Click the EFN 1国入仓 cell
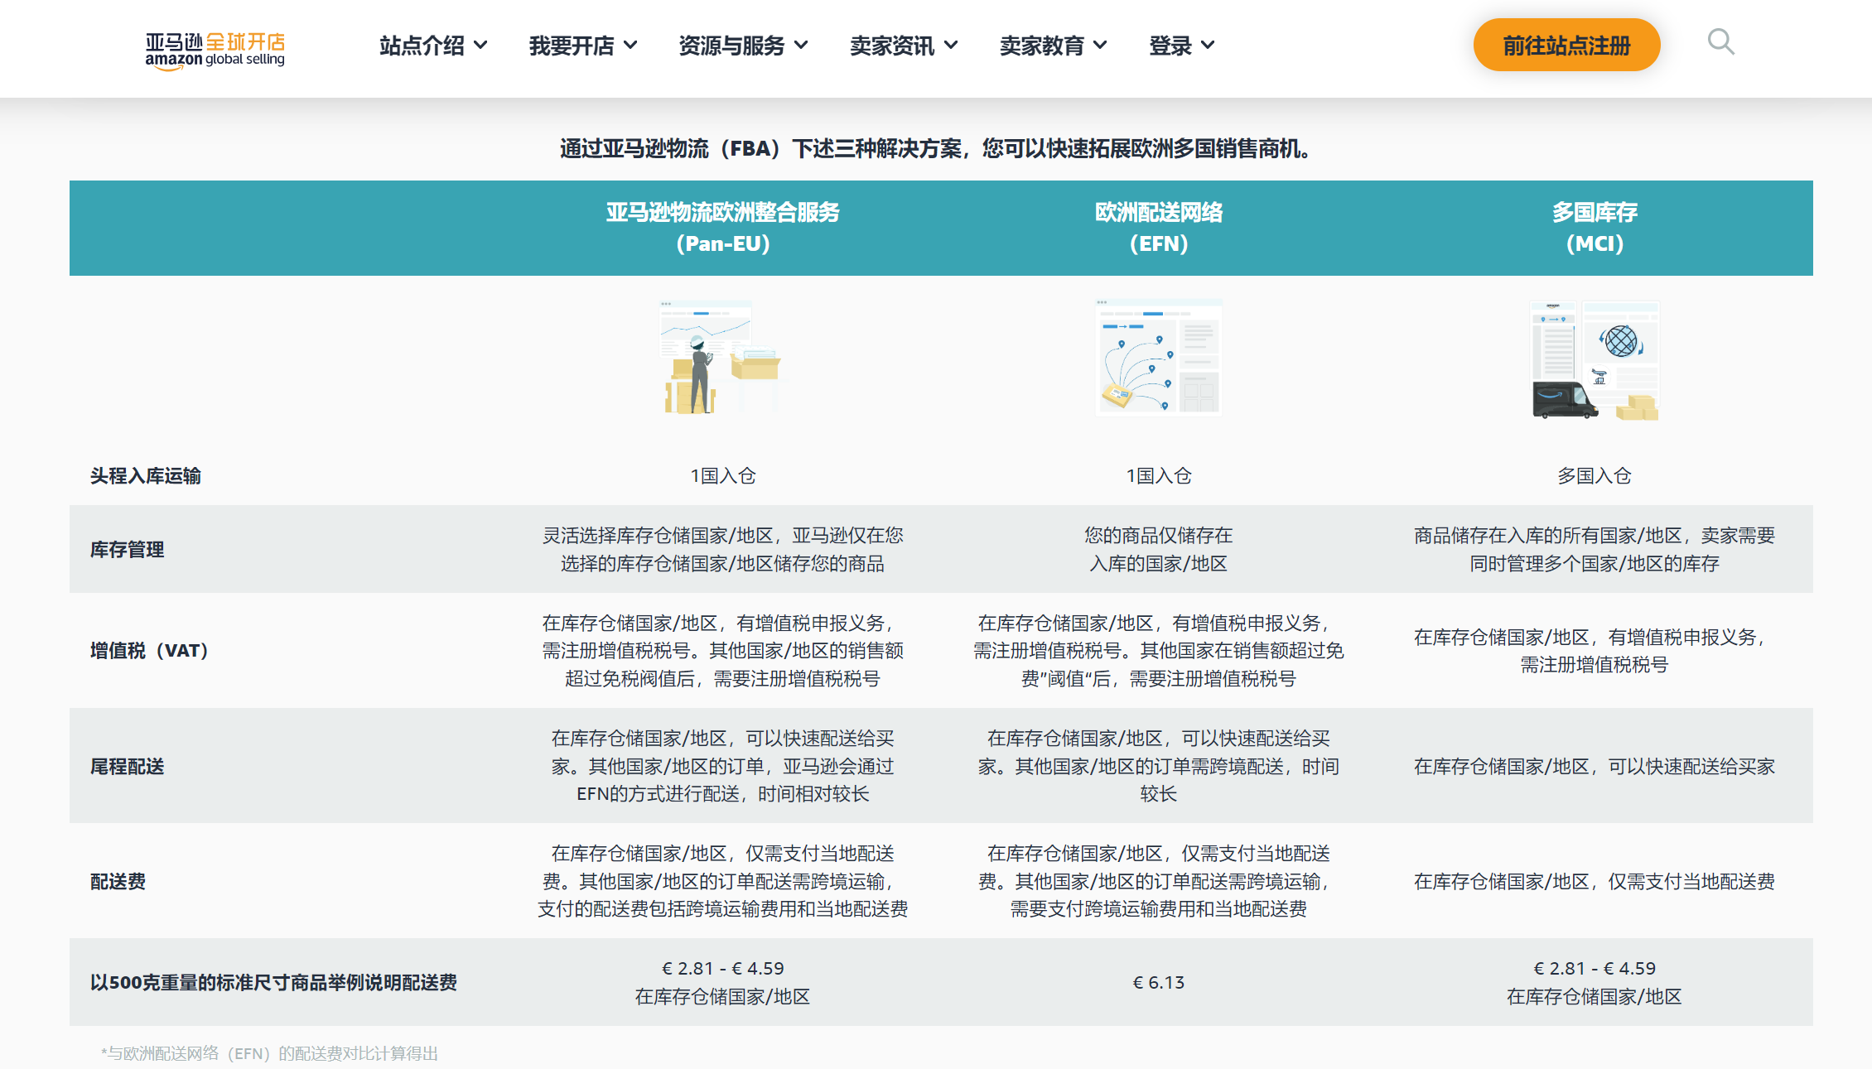 1158,476
